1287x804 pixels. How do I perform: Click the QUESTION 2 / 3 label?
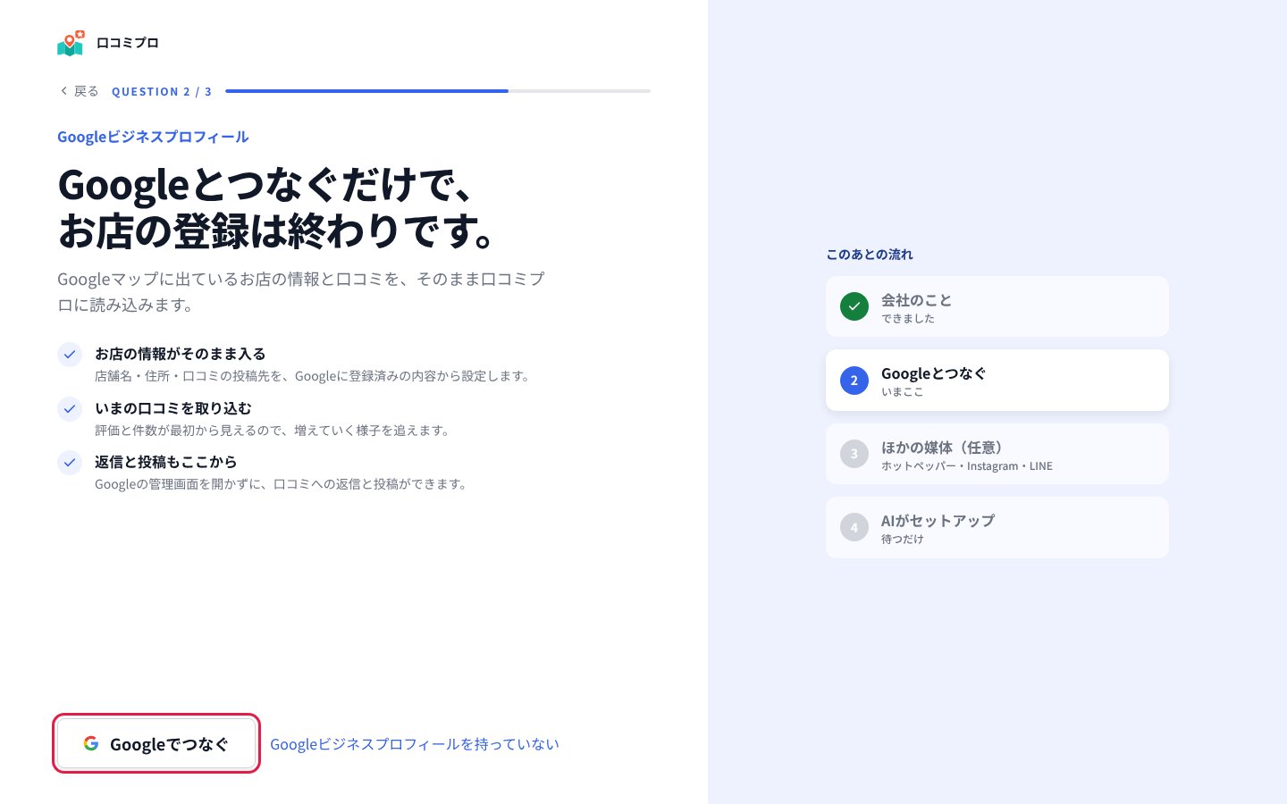tap(162, 91)
